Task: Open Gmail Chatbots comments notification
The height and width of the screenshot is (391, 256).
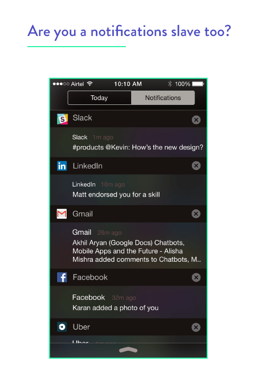Action: 129,246
